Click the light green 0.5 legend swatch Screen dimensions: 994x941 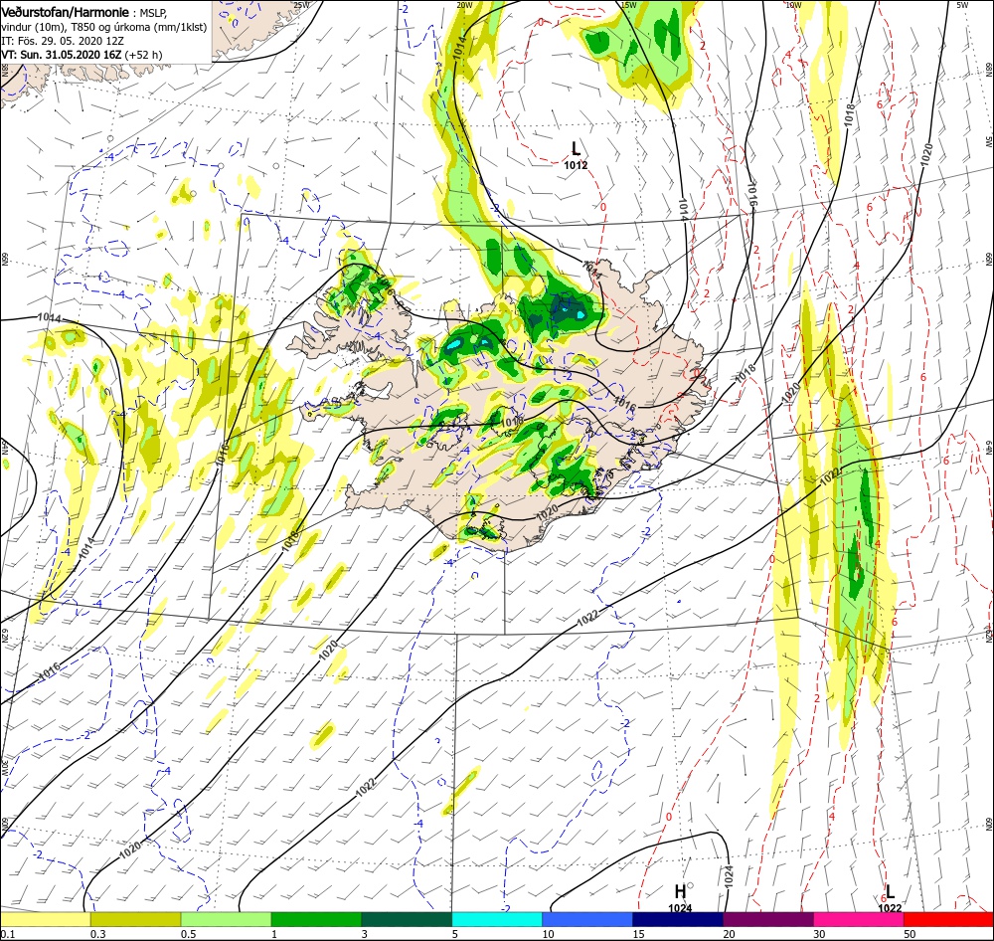coord(226,919)
